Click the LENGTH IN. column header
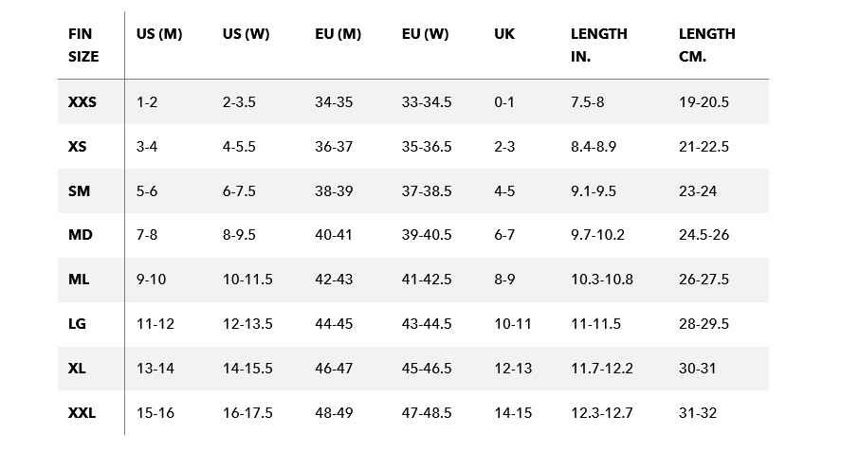The width and height of the screenshot is (841, 452). pyautogui.click(x=598, y=45)
